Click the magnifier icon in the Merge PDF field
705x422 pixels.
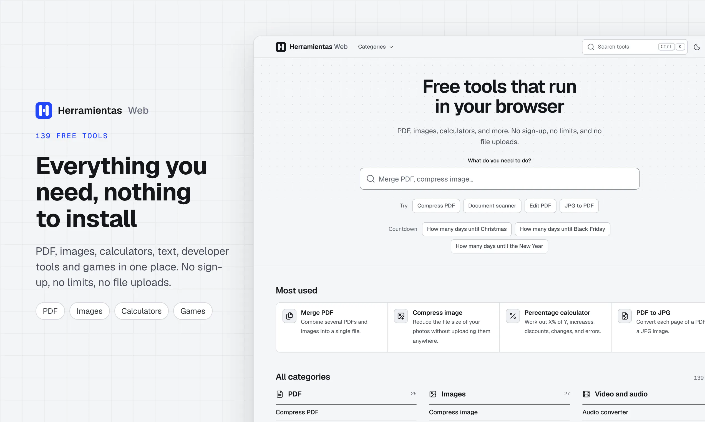pos(371,179)
